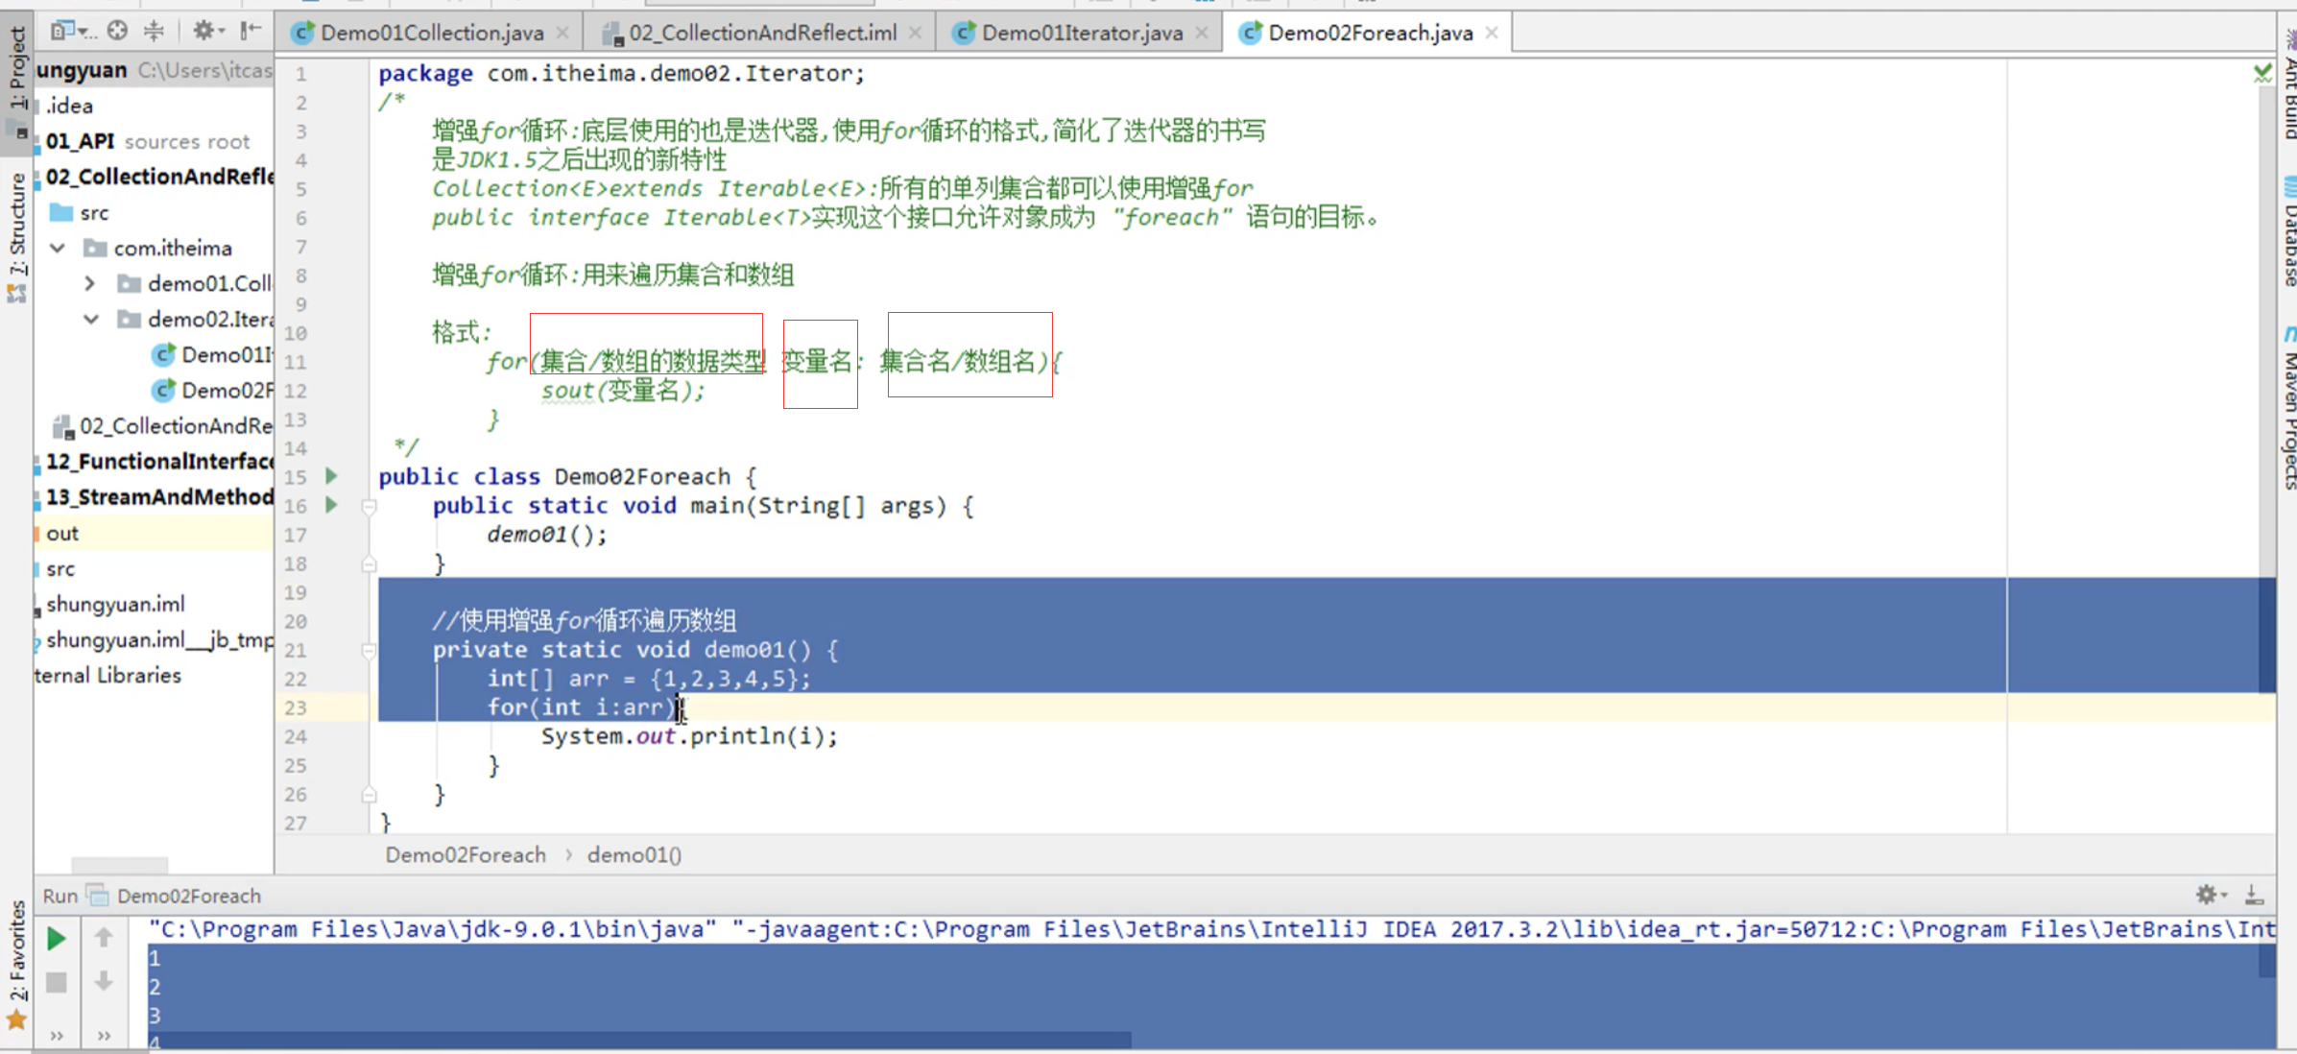Expand more run actions under stop button
2297x1054 pixels.
coord(57,1036)
